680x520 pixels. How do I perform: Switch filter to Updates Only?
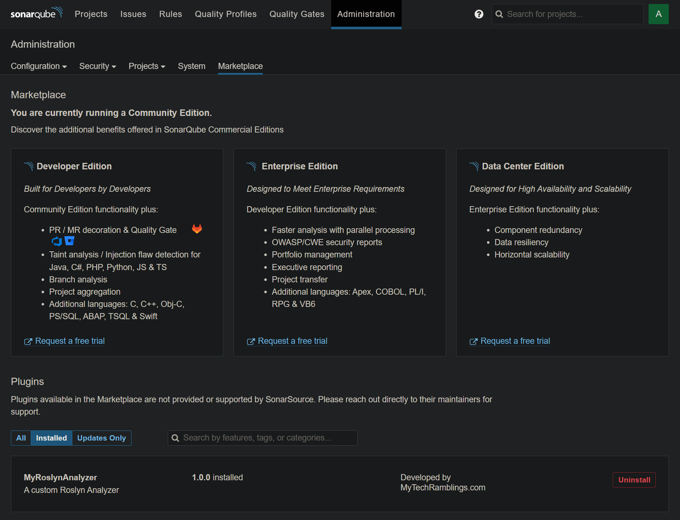click(102, 438)
